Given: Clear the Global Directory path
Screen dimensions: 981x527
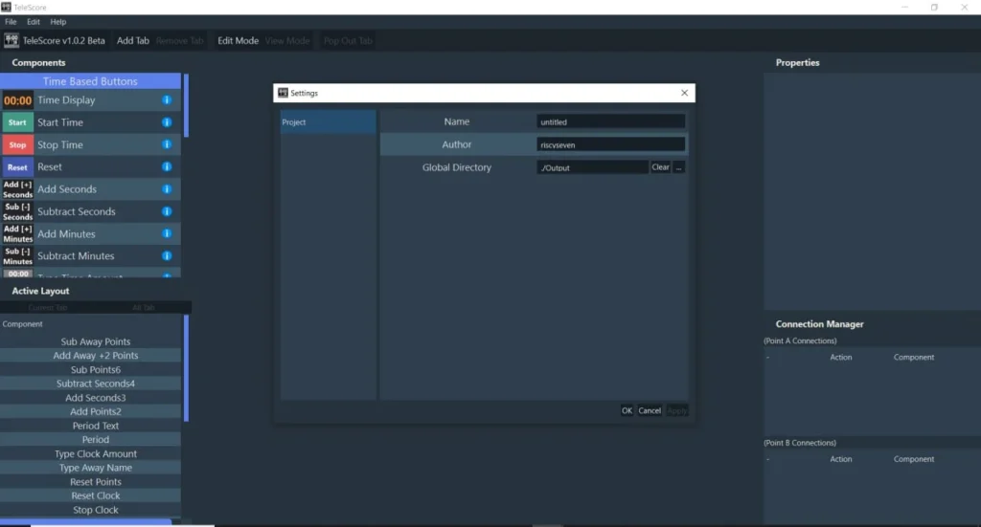Looking at the screenshot, I should [x=660, y=167].
